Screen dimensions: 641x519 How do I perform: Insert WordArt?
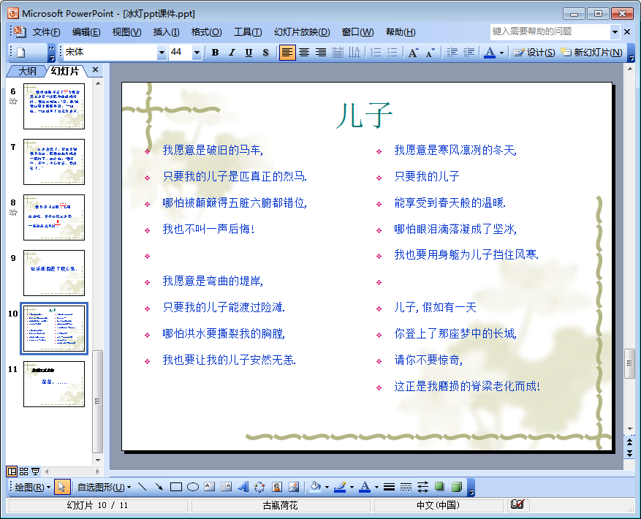point(243,487)
